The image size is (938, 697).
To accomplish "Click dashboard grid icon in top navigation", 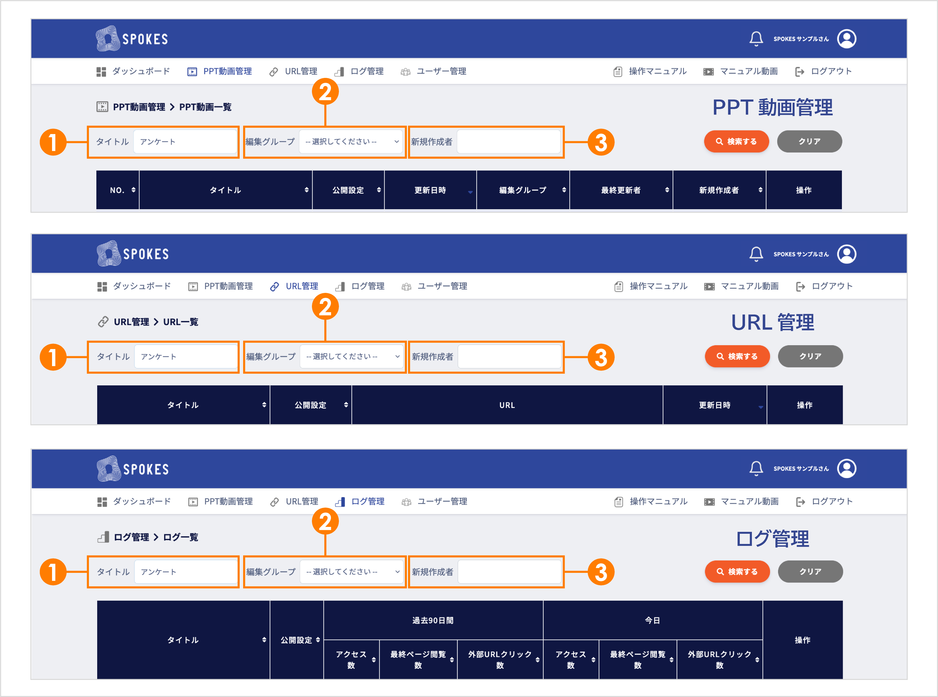I will [101, 72].
